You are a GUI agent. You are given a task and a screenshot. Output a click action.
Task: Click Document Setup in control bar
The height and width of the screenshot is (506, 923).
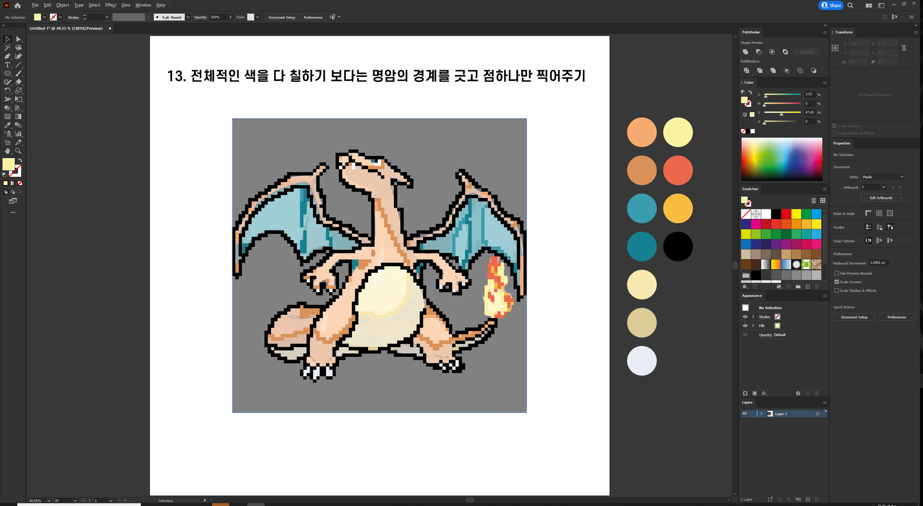[x=281, y=17]
